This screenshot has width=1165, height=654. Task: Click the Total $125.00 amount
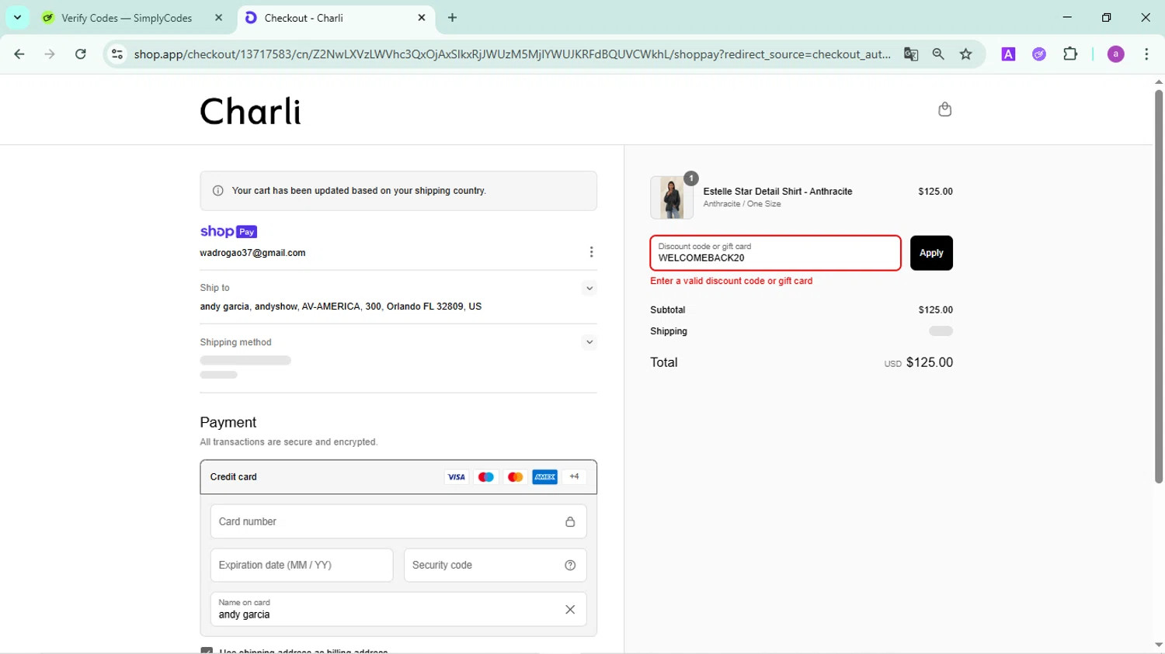click(929, 362)
